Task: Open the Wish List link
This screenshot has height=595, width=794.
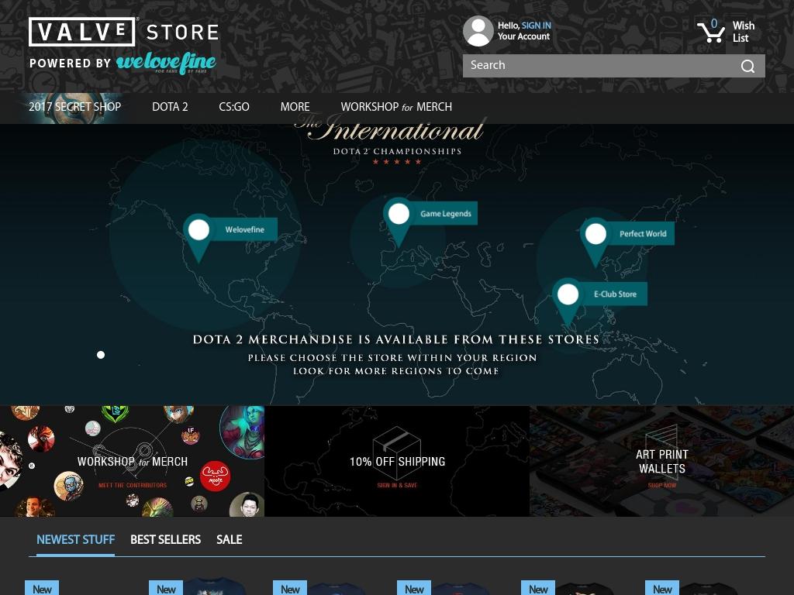Action: coord(743,32)
